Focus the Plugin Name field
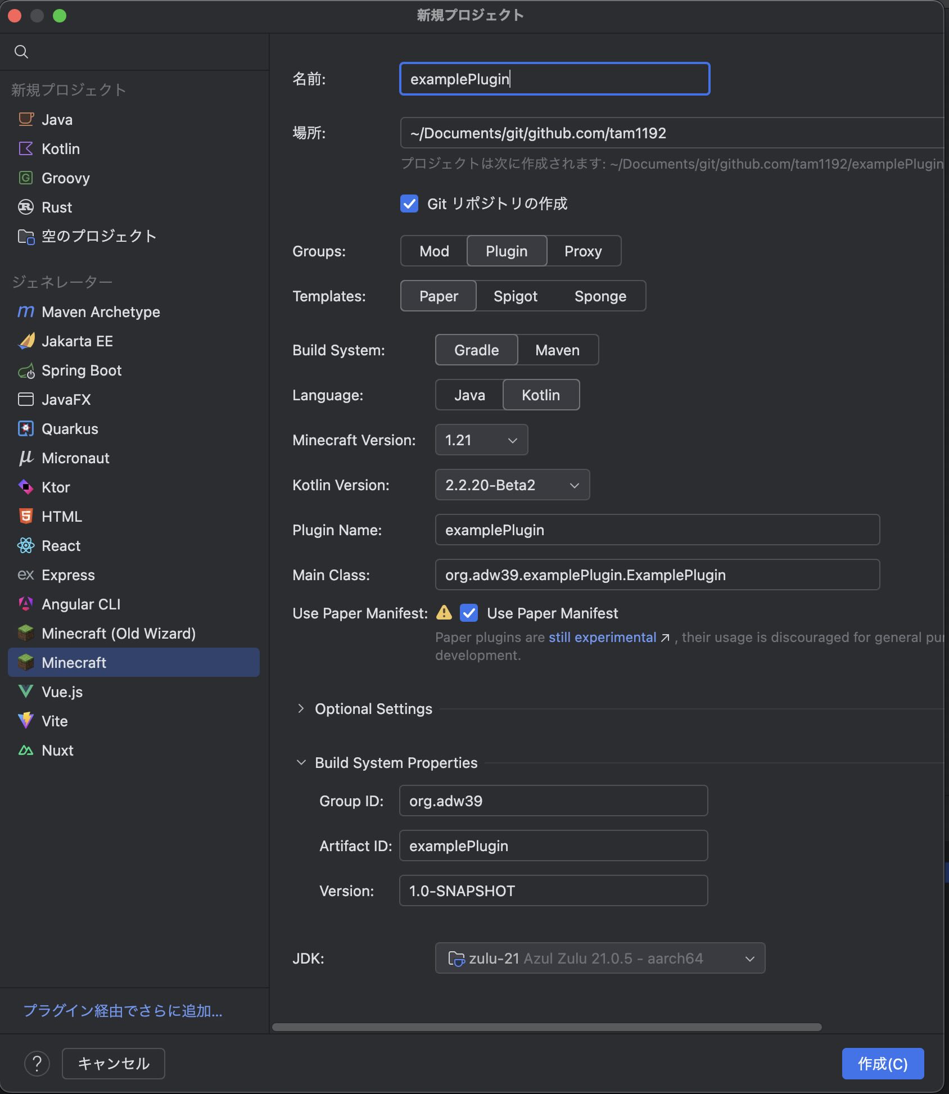This screenshot has width=949, height=1094. pos(657,530)
